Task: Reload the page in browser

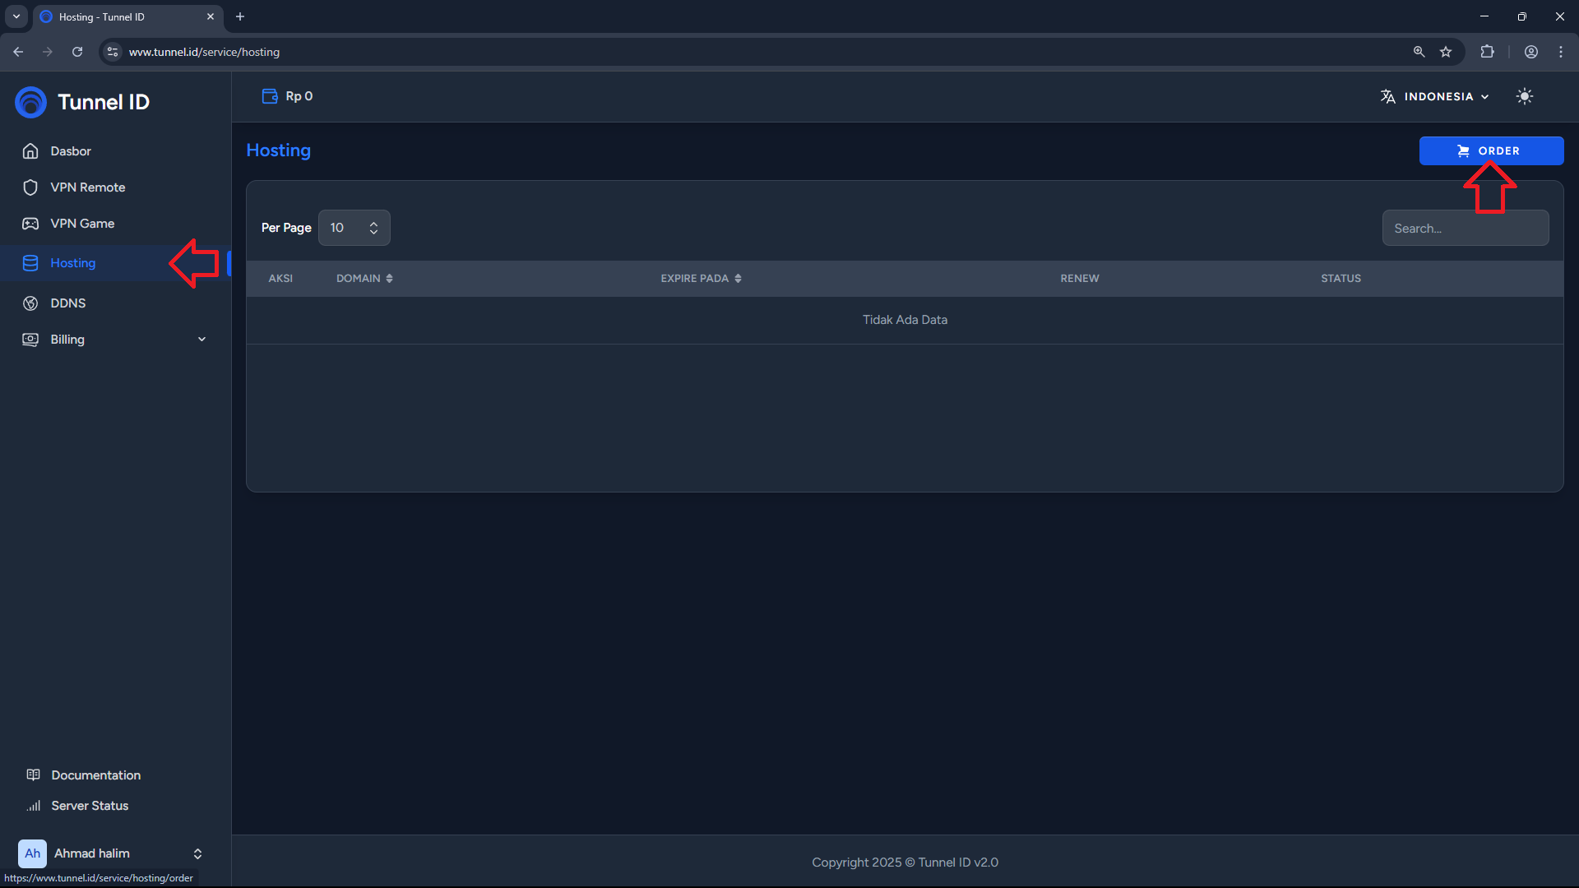Action: point(77,52)
